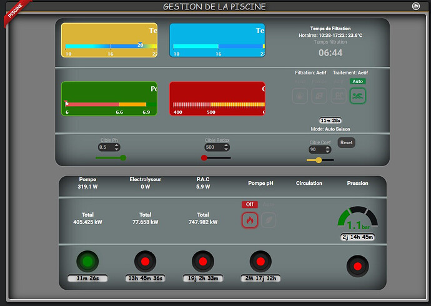The width and height of the screenshot is (431, 306).
Task: Click the second greyed pump mode icon
Action: click(319, 96)
